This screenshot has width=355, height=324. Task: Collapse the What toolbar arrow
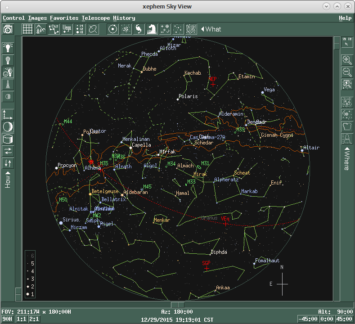click(202, 29)
